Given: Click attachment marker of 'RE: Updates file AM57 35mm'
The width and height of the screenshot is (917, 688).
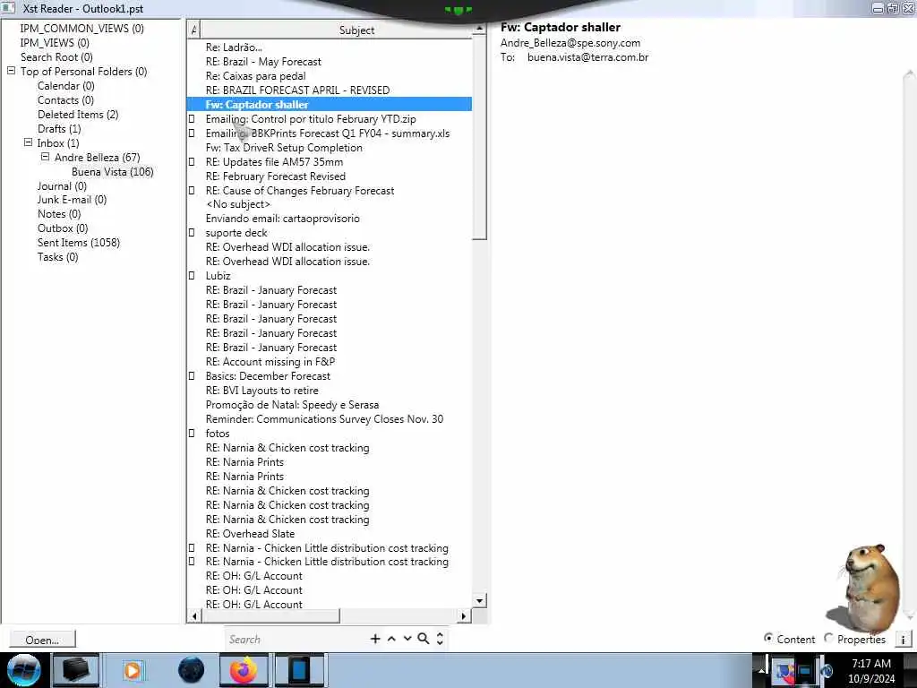Looking at the screenshot, I should click(192, 162).
